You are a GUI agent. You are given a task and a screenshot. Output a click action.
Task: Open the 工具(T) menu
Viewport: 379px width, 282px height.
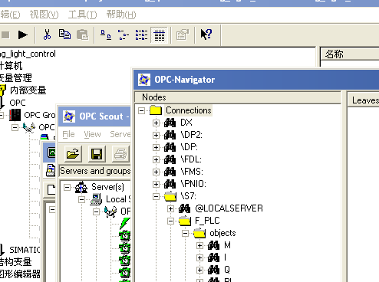point(82,15)
